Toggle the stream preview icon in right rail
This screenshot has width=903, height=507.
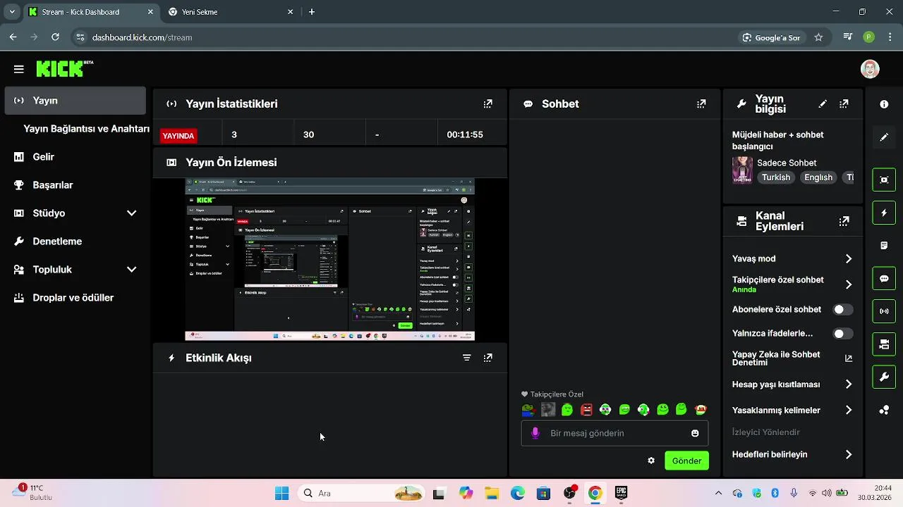tap(884, 180)
